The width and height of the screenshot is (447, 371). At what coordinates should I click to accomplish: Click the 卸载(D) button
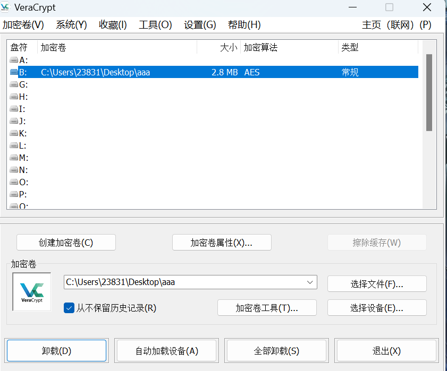56,350
